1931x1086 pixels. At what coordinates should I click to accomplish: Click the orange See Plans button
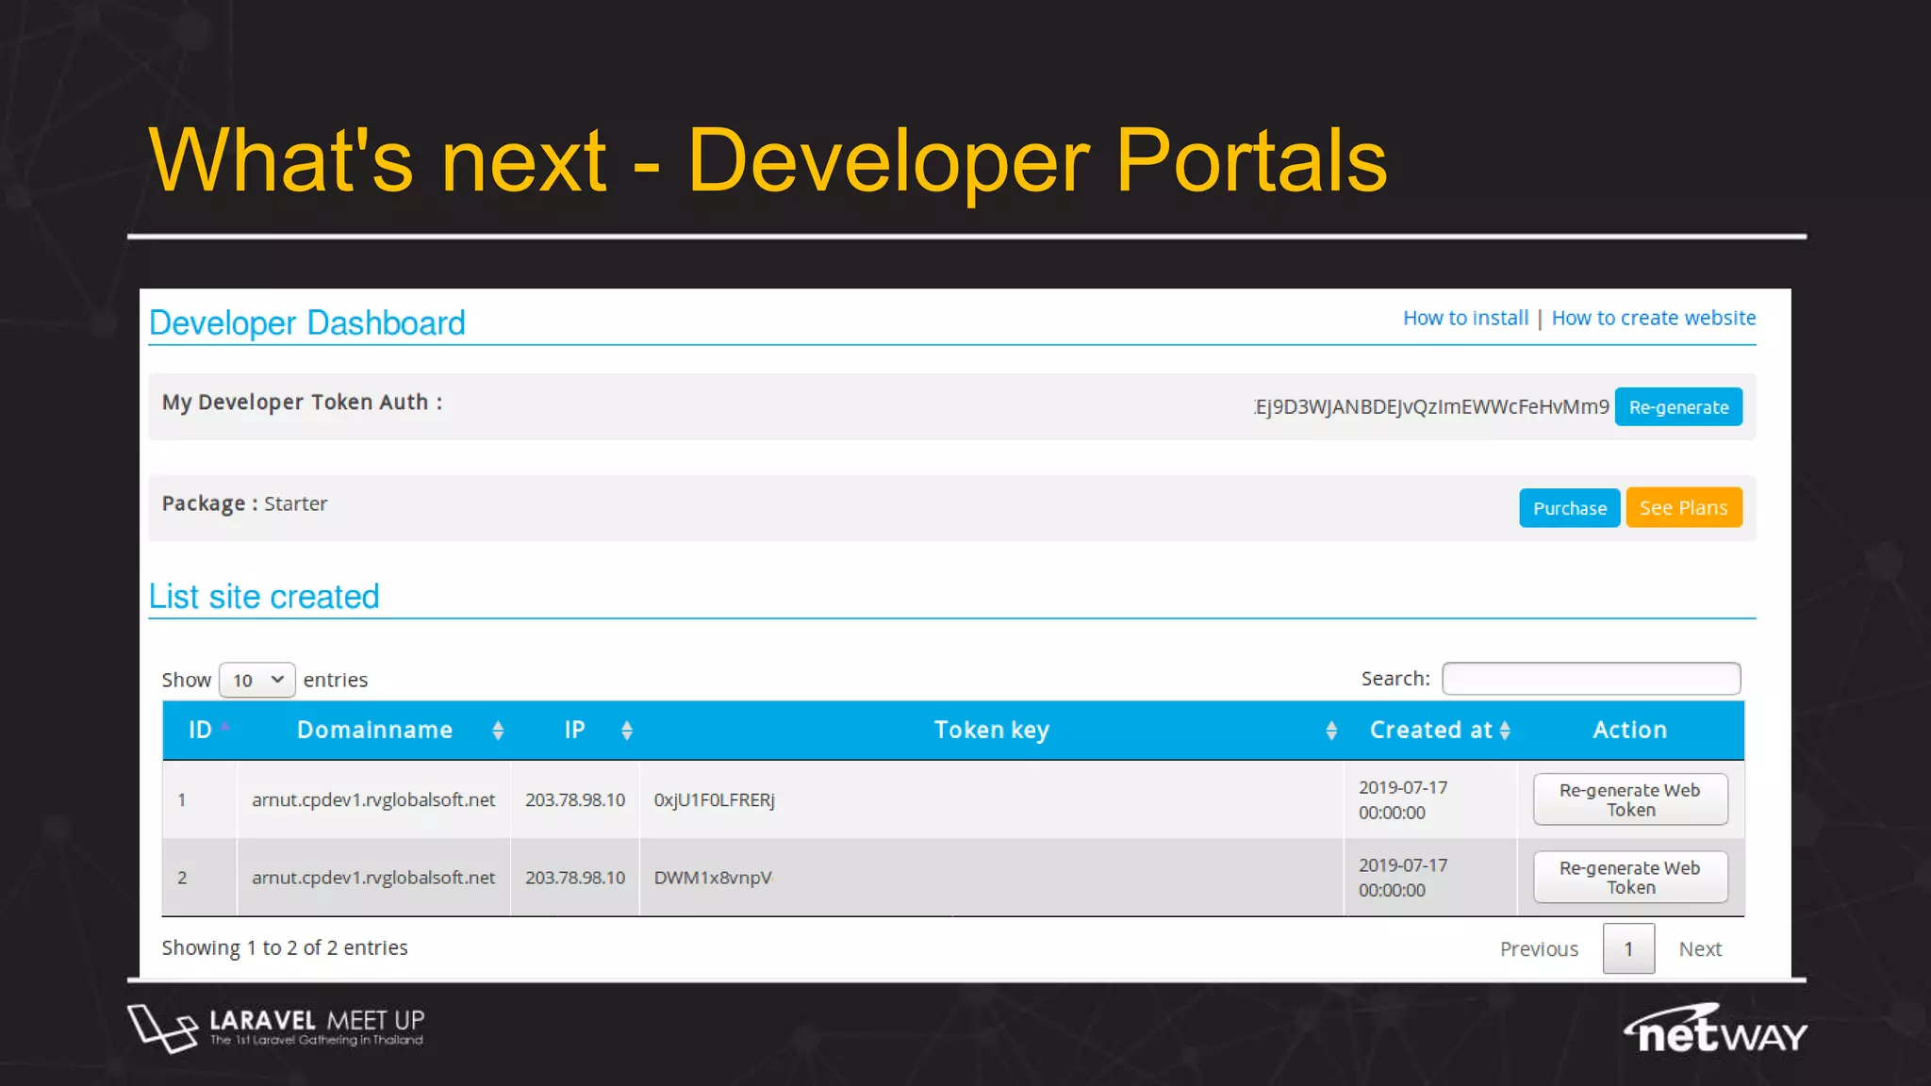(1684, 508)
